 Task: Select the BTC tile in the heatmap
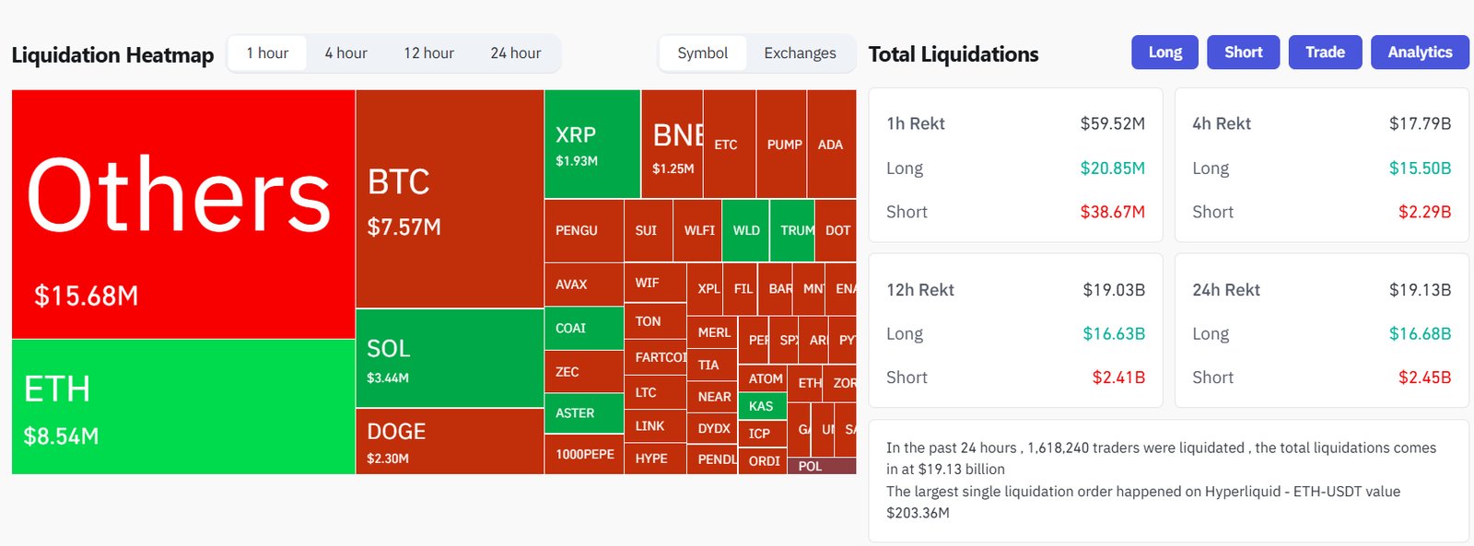coord(448,198)
